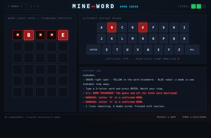The image size is (211, 138).
Task: Click the exploded bomb tile before E
Action: (52, 35)
